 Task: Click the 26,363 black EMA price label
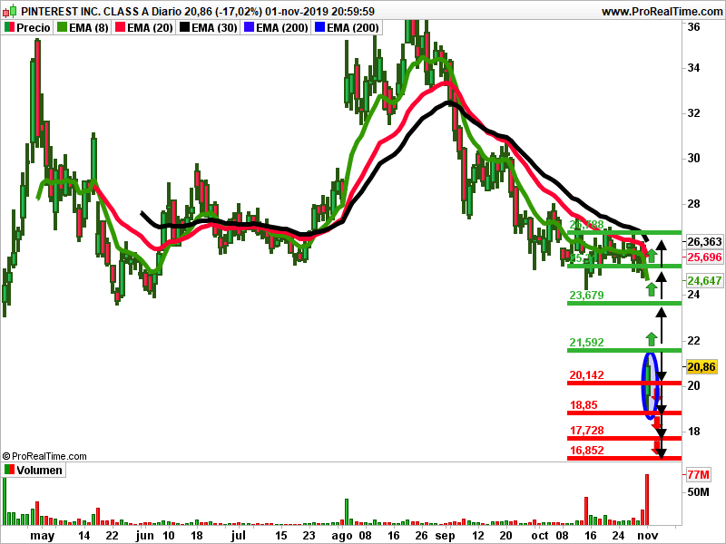[704, 242]
